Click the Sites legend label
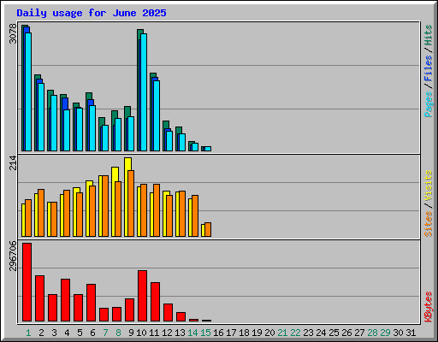Image resolution: width=438 pixels, height=342 pixels. [428, 224]
